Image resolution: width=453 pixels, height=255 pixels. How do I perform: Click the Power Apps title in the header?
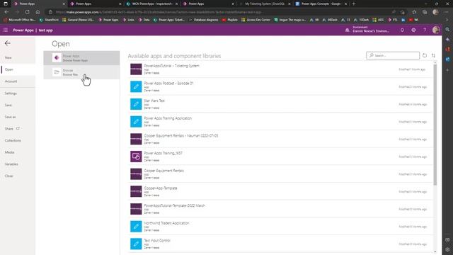tap(23, 30)
